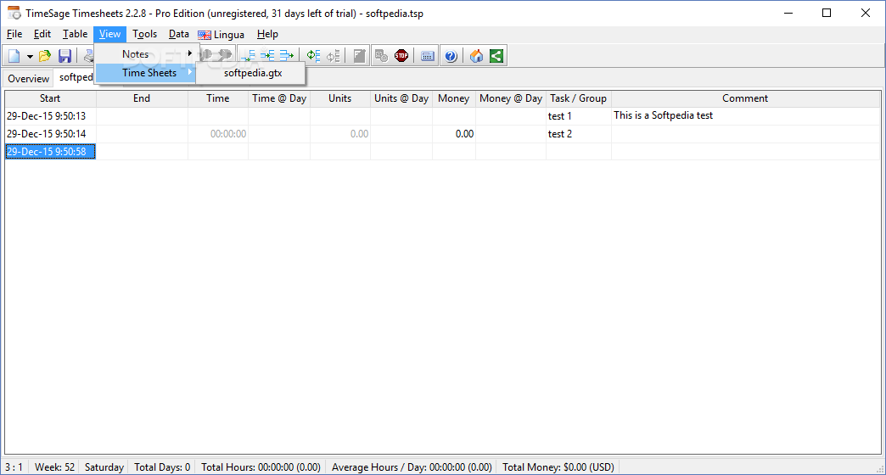Click the 3 : 1 cell position indicator

pyautogui.click(x=14, y=467)
